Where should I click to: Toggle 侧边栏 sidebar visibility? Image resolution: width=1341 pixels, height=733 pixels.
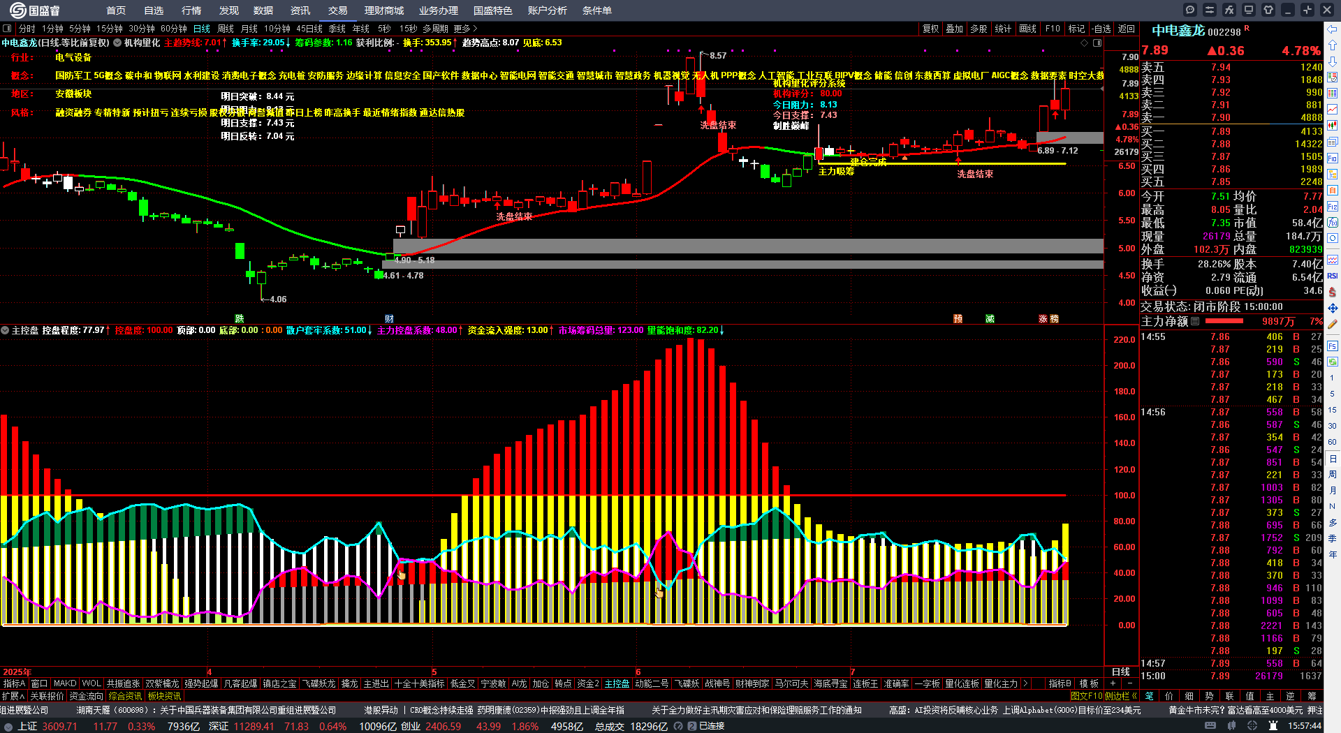[x=1122, y=696]
